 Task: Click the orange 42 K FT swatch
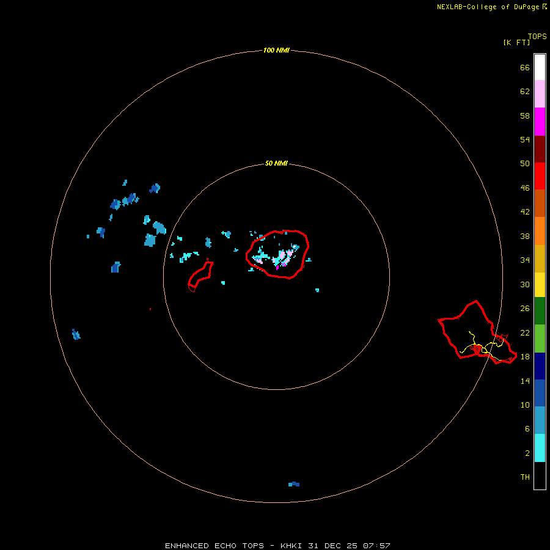click(x=540, y=231)
